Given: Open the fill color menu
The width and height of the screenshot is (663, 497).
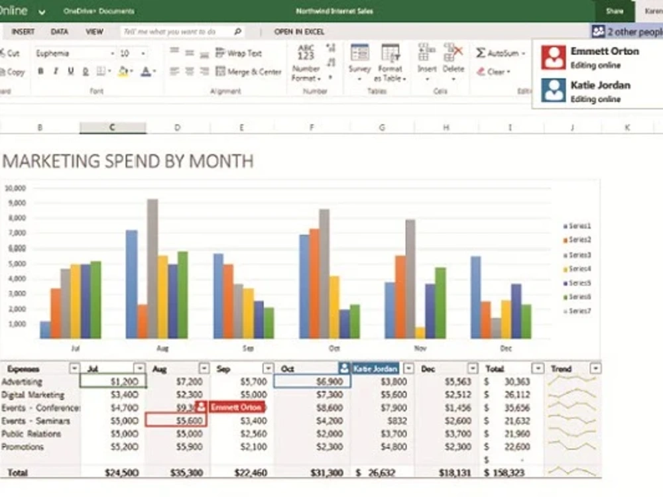Looking at the screenshot, I should pos(131,71).
